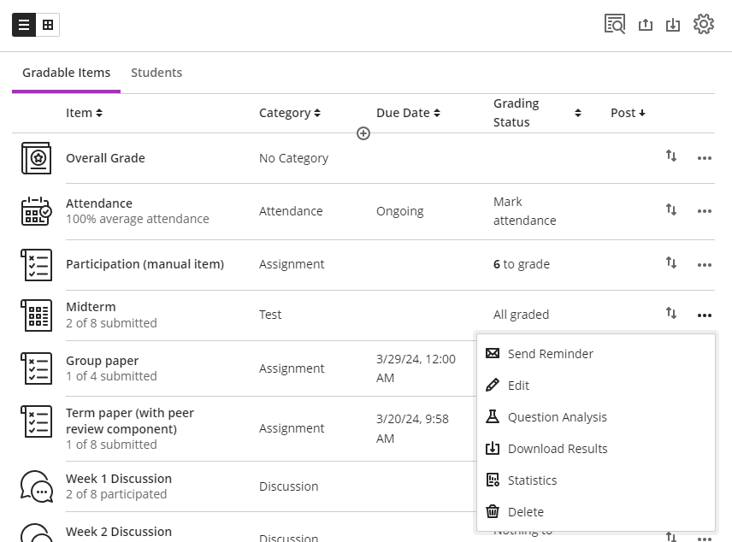Click the gradebook search icon
Viewport: 732px width, 542px height.
pyautogui.click(x=614, y=24)
